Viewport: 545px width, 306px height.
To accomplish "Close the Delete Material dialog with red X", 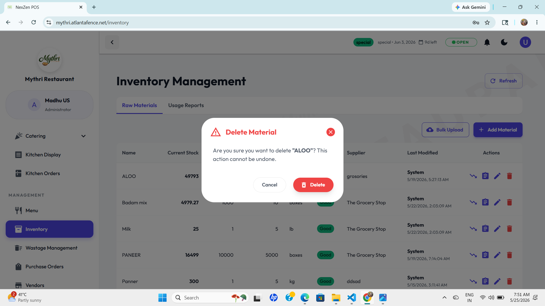I will [x=330, y=132].
